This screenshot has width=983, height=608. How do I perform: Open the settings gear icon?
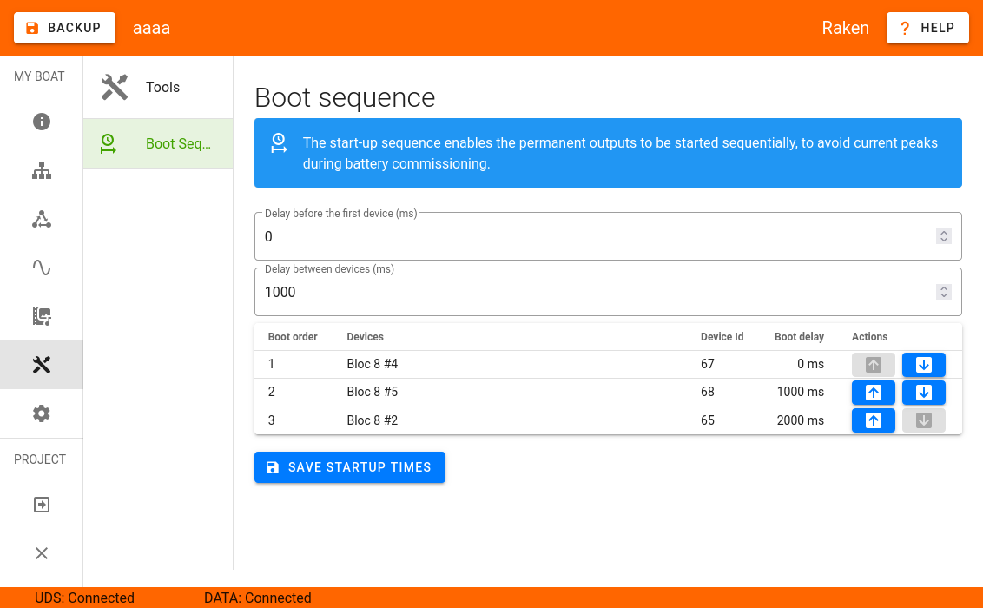coord(42,413)
